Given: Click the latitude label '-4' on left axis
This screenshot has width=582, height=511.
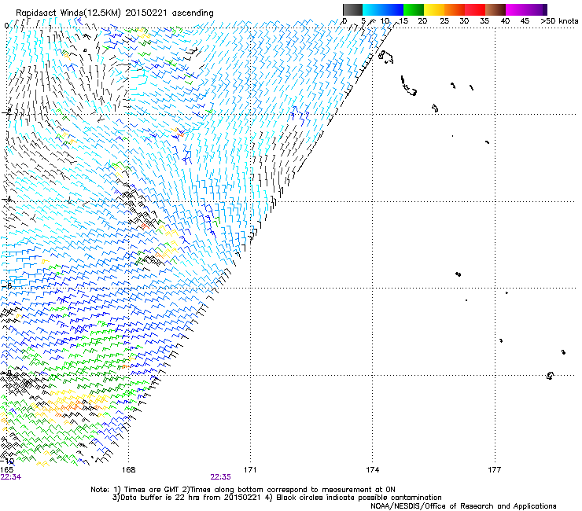Looking at the screenshot, I should click(6, 200).
